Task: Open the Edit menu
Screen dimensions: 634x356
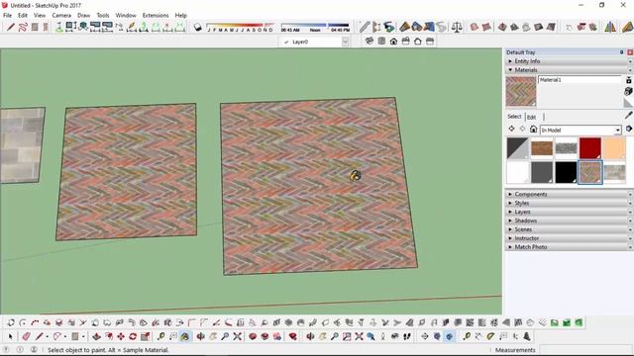Action: tap(23, 16)
